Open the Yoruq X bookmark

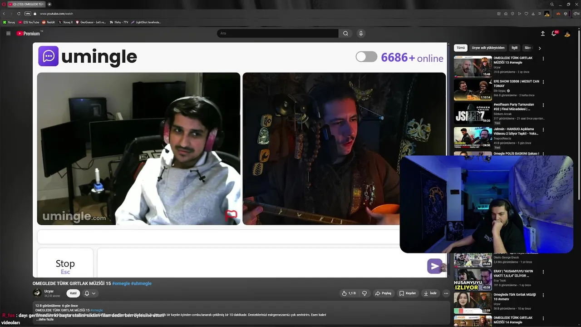click(66, 22)
